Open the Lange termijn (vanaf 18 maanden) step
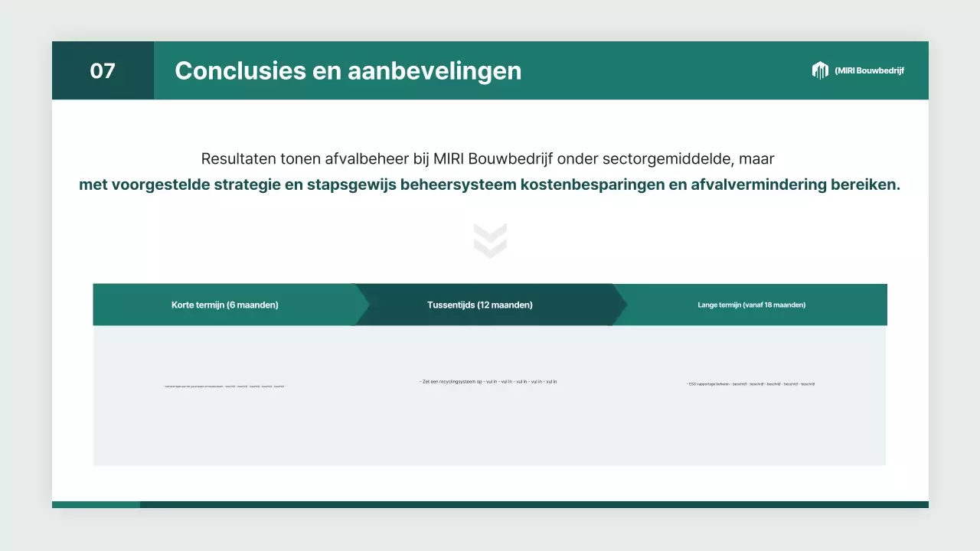 [x=751, y=305]
